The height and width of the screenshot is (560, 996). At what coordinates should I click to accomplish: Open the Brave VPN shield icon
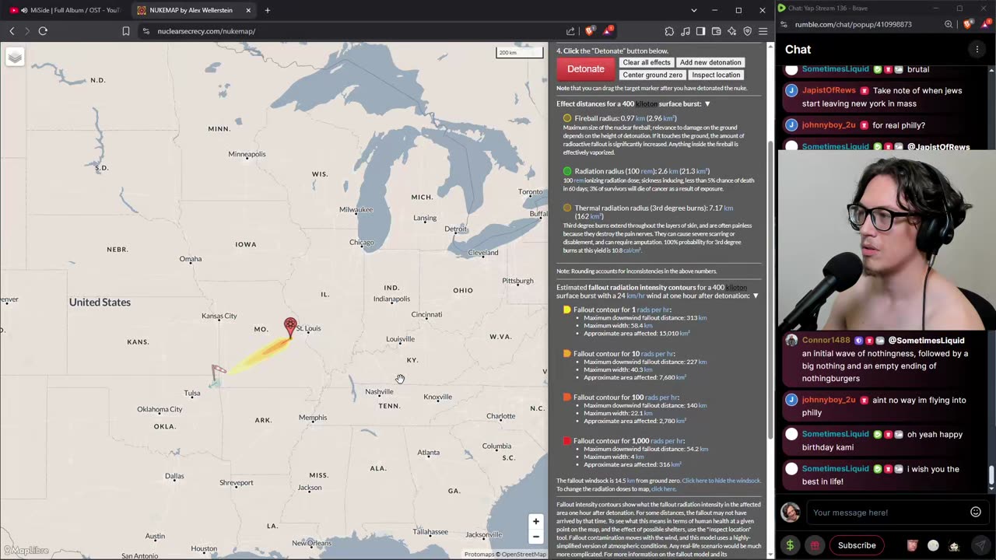(x=747, y=31)
